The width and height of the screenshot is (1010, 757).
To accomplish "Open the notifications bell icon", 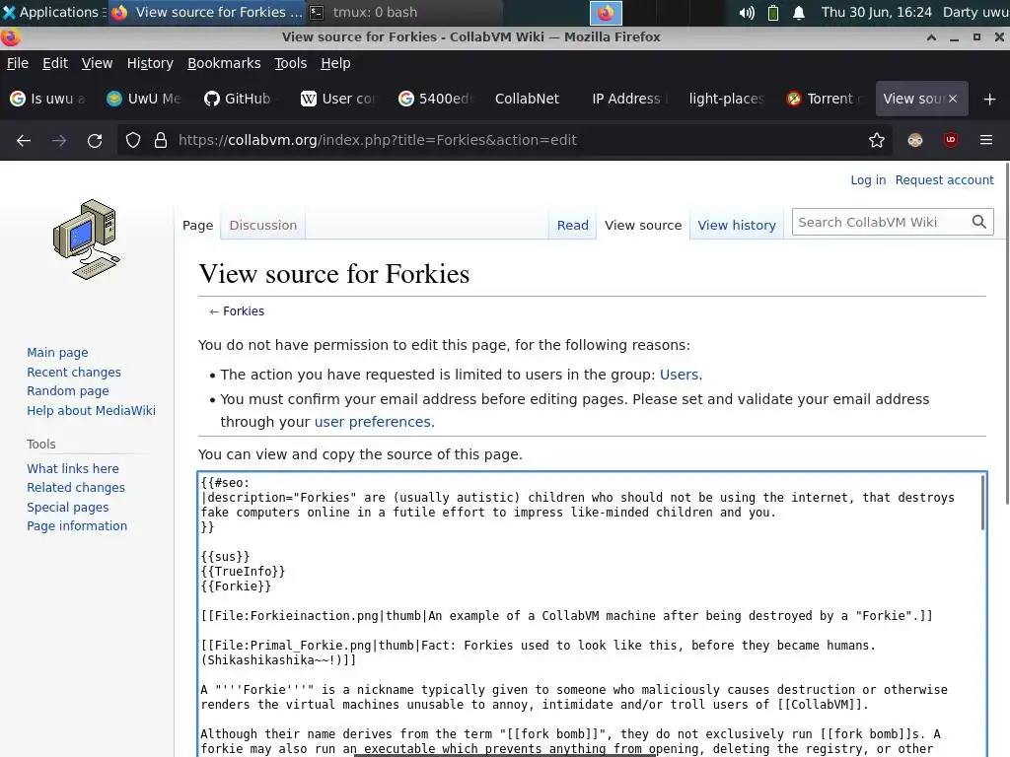I will (799, 12).
